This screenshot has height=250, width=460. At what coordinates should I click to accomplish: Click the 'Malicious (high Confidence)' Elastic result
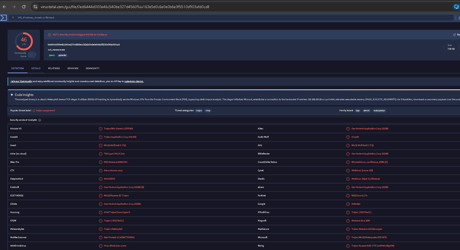(x=366, y=179)
